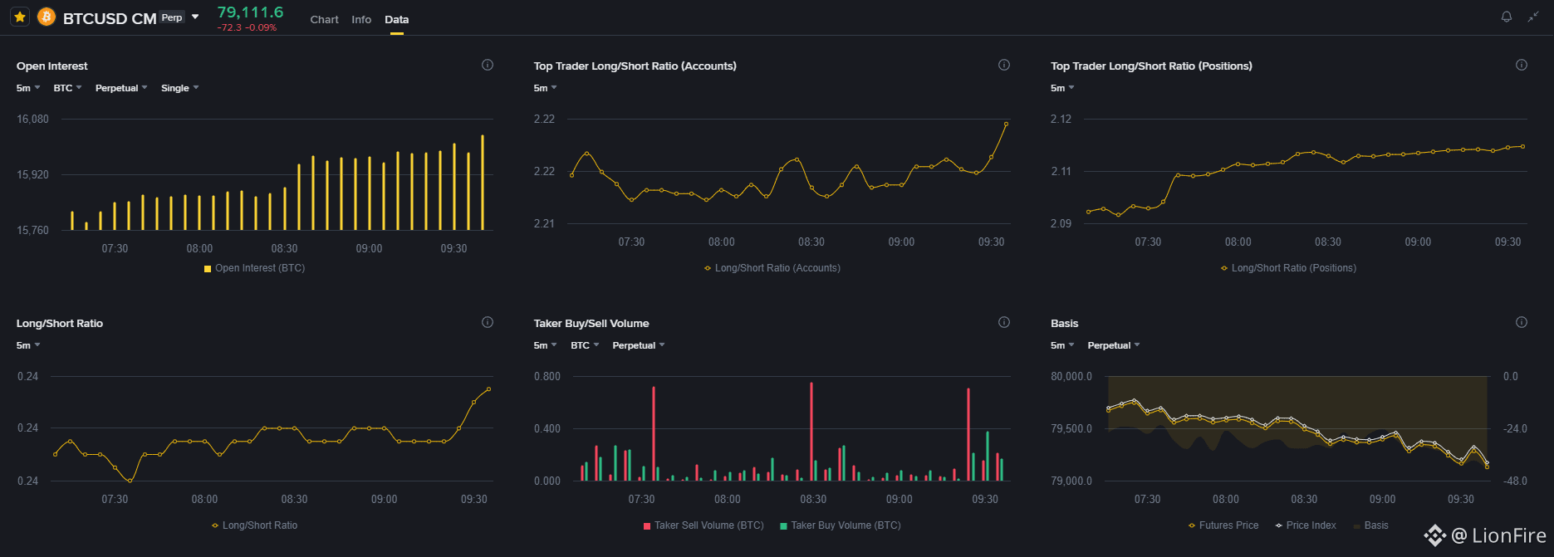Open info icon for Top Trader Accounts chart
The image size is (1554, 557).
tap(1004, 65)
